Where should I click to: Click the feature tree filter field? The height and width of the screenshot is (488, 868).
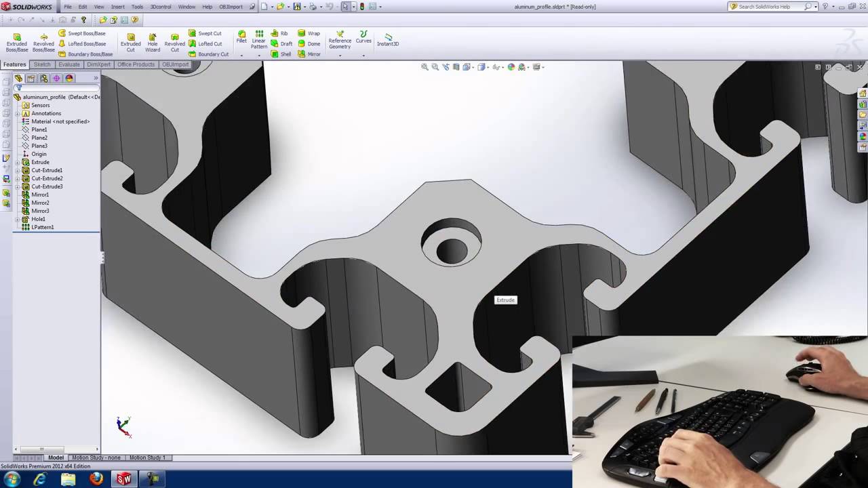pos(58,88)
